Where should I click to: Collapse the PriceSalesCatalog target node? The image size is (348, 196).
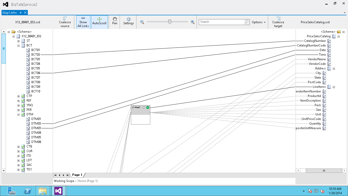[339, 36]
